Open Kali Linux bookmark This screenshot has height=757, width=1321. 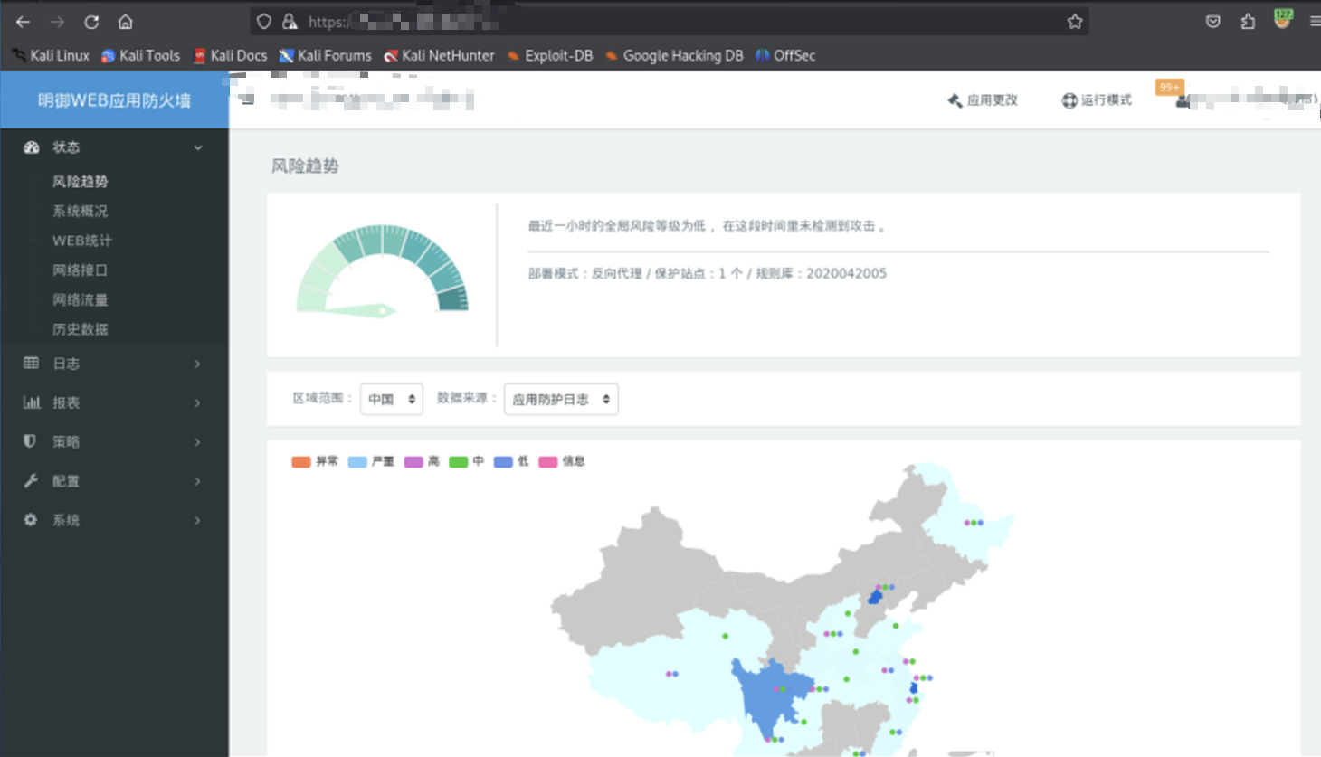[x=51, y=55]
